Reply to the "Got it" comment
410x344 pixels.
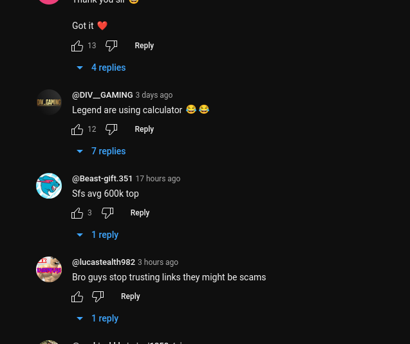[x=144, y=46]
